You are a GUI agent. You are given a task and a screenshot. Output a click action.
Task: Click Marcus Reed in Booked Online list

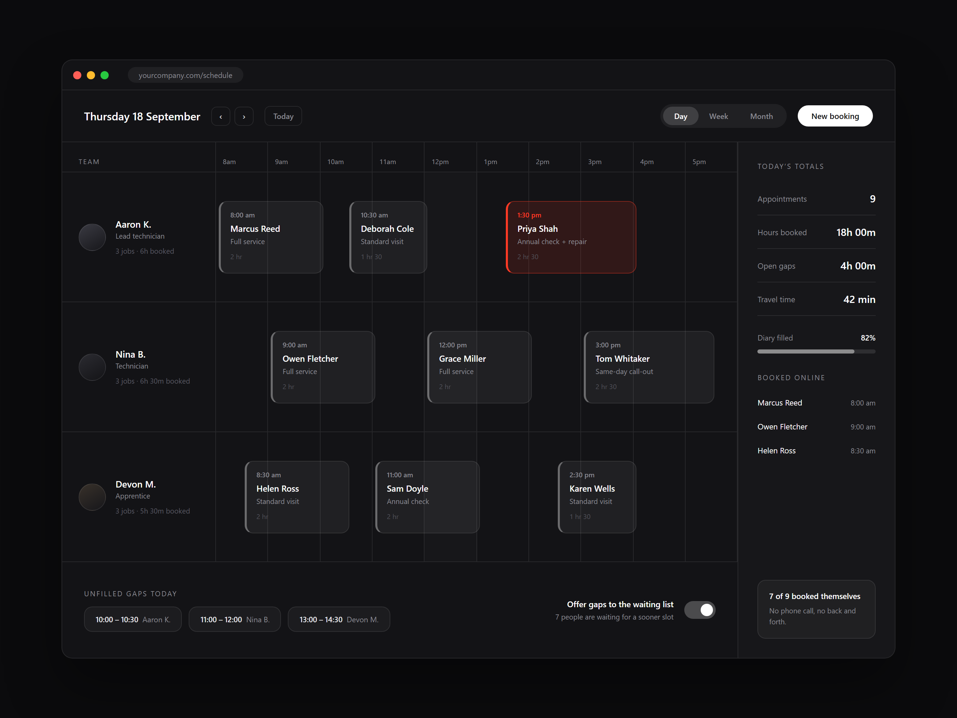click(816, 403)
